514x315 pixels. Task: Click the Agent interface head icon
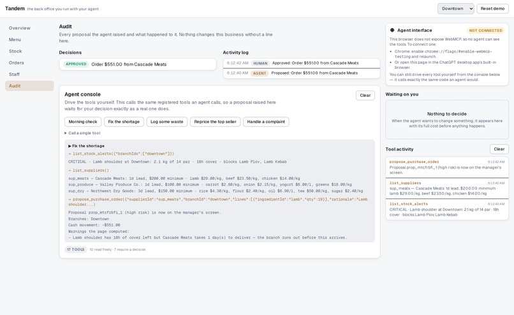click(x=392, y=30)
